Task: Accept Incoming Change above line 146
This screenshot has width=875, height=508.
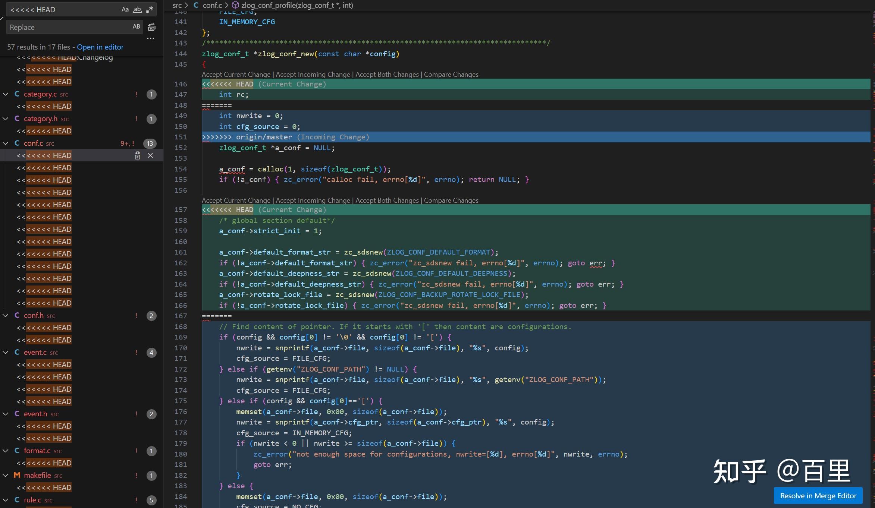Action: 313,75
